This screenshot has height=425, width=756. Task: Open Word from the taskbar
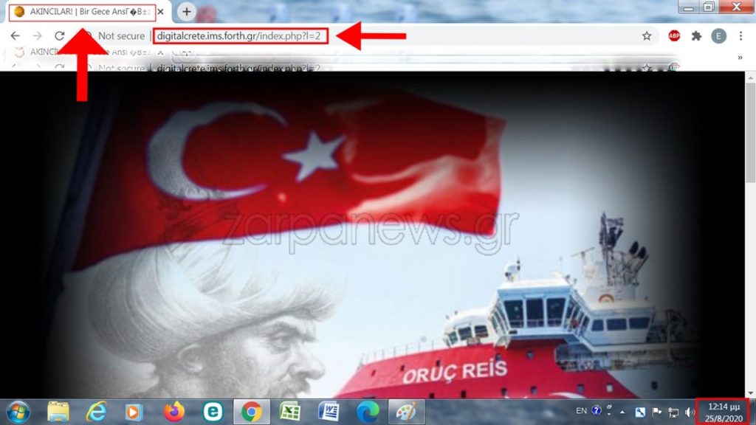click(x=329, y=412)
